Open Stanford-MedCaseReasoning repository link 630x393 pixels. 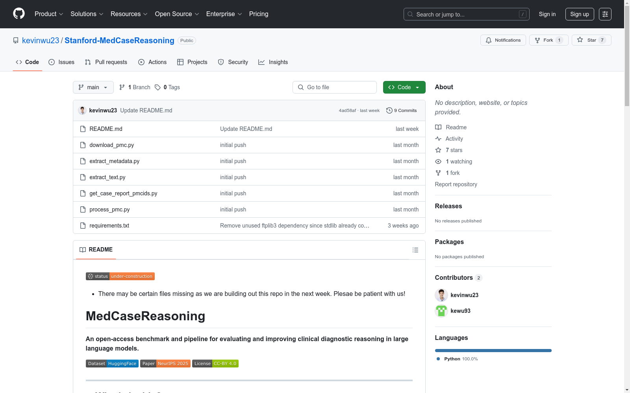[x=119, y=40]
